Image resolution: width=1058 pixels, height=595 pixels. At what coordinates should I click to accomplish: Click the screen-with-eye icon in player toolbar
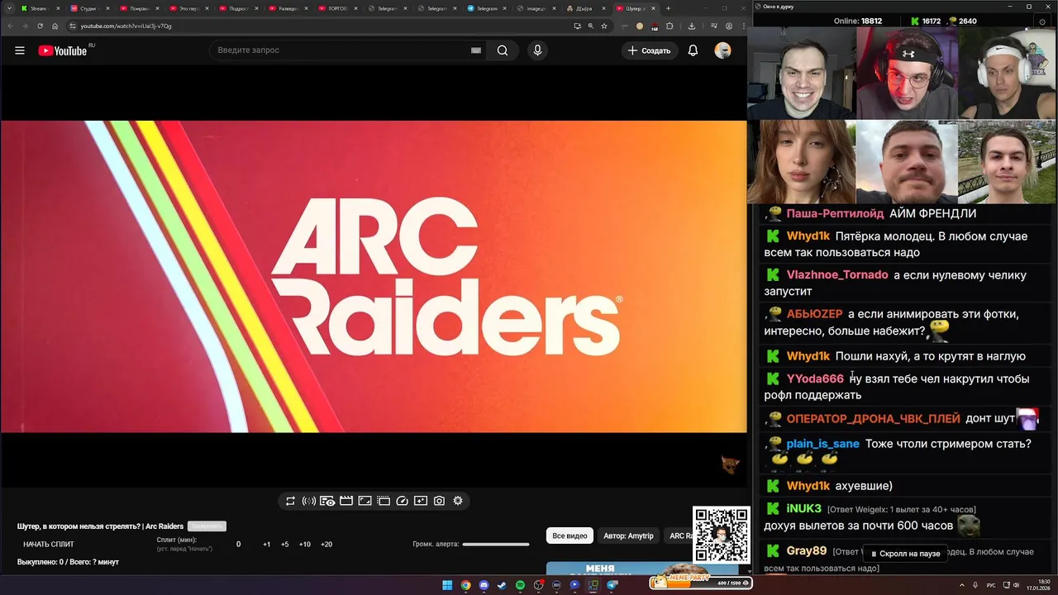(x=327, y=501)
